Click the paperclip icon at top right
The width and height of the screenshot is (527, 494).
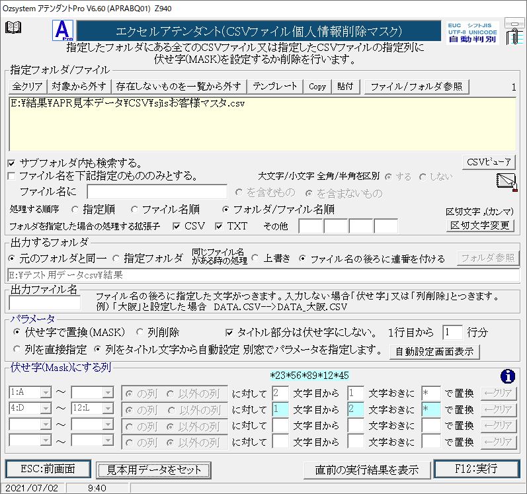pos(514,32)
